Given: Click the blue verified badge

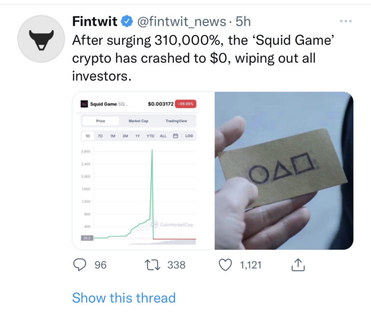Looking at the screenshot, I should (127, 22).
